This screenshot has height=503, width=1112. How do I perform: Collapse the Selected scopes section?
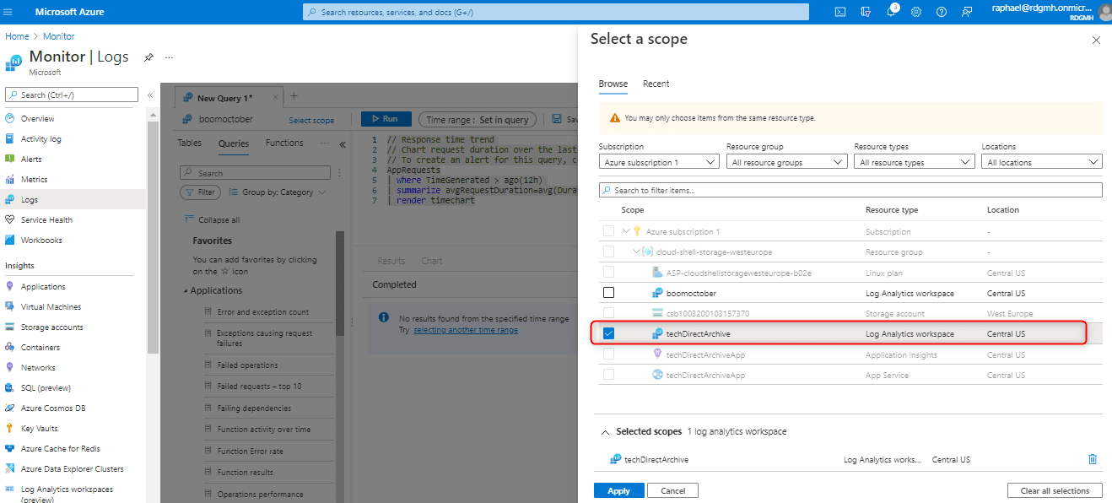605,432
